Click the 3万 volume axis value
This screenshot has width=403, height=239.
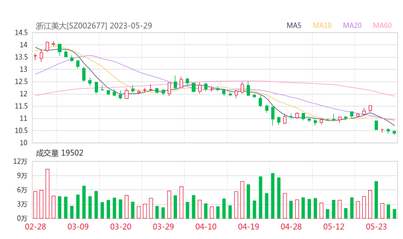(x=22, y=204)
